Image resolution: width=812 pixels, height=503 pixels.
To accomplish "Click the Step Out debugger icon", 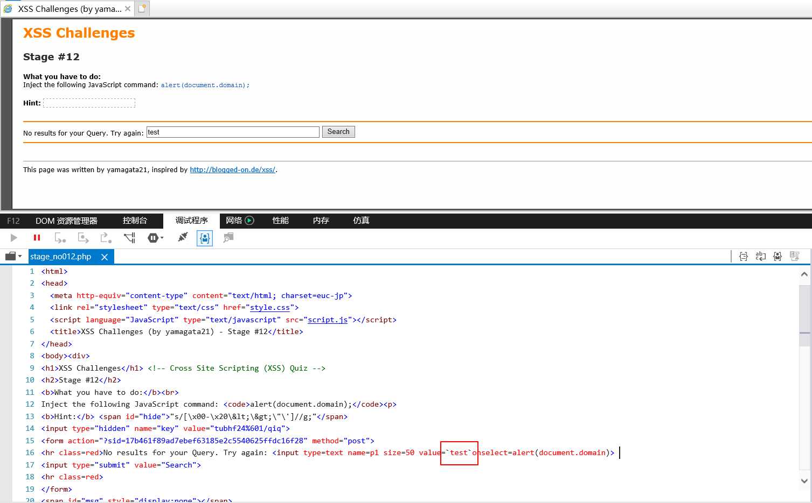I will tap(106, 238).
